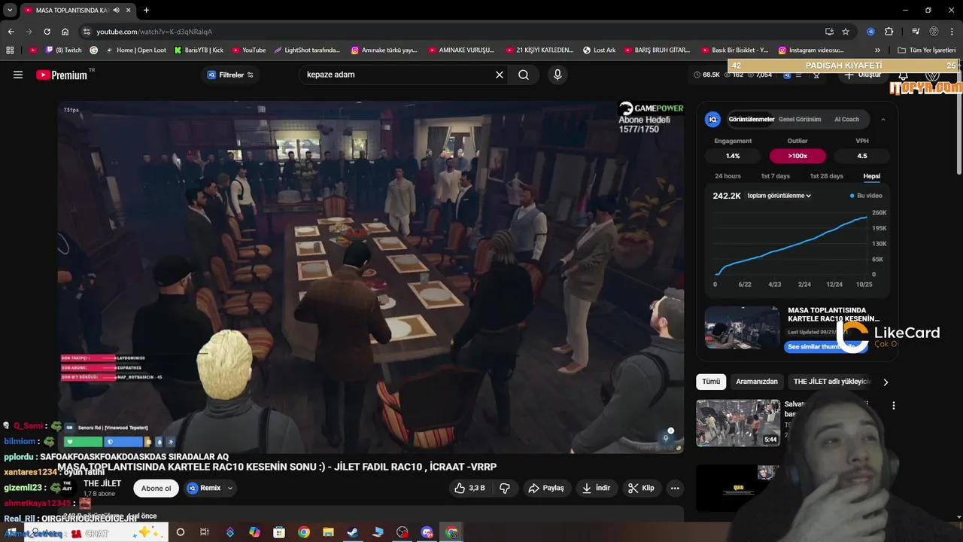Open the toplam görüntülenme dropdown
Viewport: 963px width, 542px height.
(779, 196)
